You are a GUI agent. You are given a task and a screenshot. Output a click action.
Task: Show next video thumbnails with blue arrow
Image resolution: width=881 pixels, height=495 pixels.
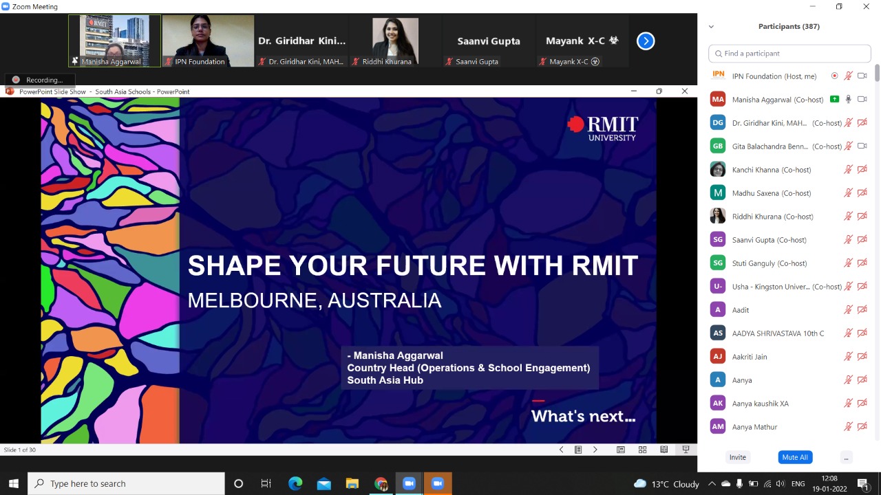tap(645, 41)
